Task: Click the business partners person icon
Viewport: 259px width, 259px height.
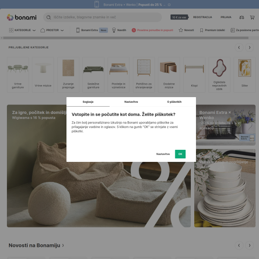Action: point(233,30)
